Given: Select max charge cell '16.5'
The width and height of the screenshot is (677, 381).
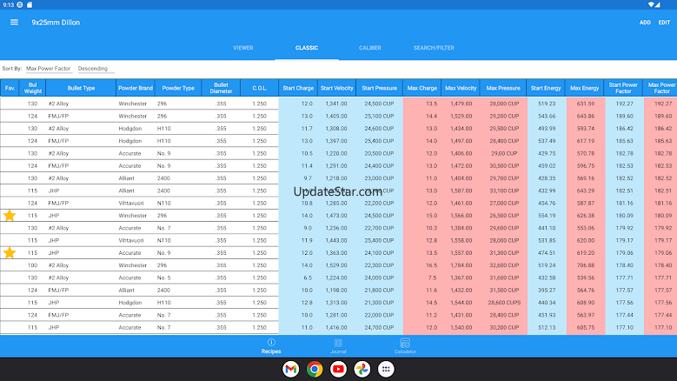Looking at the screenshot, I should coord(432,265).
